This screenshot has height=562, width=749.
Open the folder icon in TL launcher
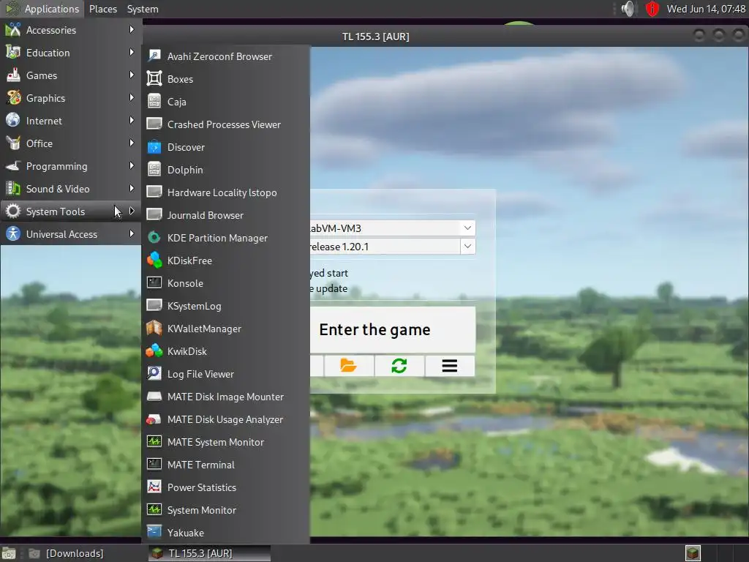[x=349, y=366]
